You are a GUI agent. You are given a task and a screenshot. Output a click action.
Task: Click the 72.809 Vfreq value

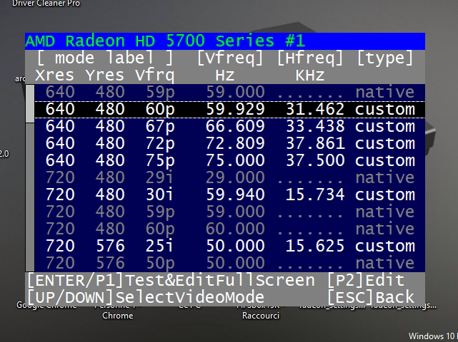click(x=235, y=144)
